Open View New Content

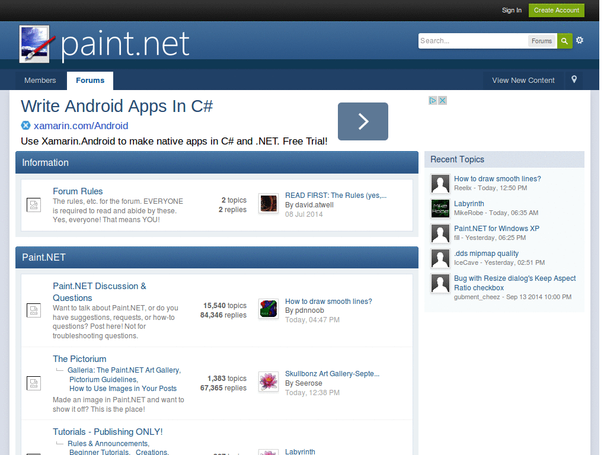click(x=523, y=81)
